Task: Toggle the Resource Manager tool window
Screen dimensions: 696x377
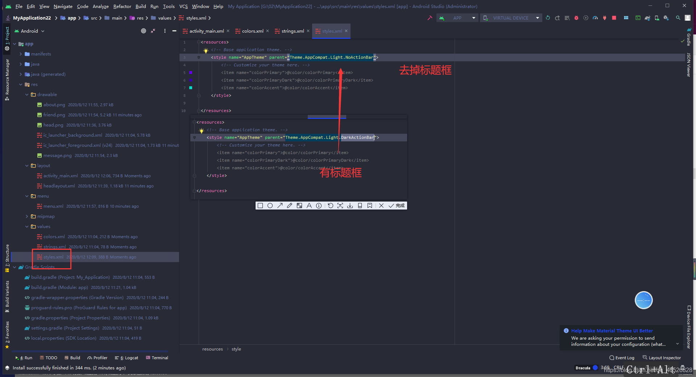Action: point(7,79)
